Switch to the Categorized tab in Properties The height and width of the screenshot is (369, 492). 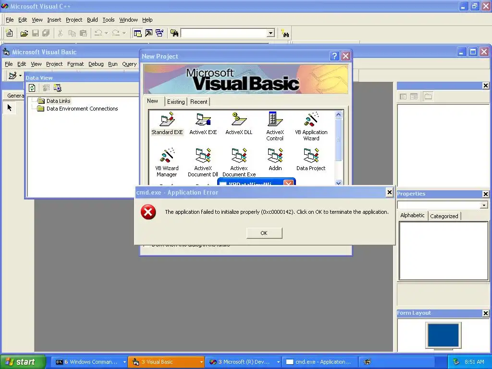click(x=444, y=216)
